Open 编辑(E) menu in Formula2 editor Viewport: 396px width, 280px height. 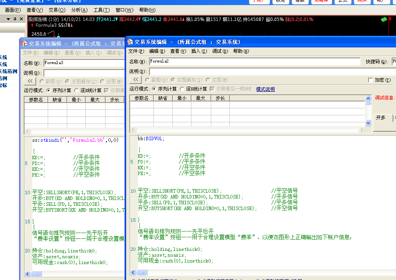point(157,51)
